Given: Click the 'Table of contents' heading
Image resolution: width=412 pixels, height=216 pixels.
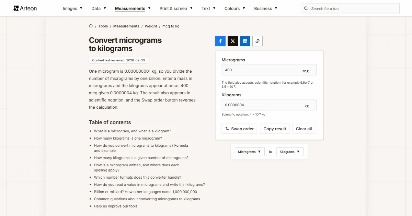Looking at the screenshot, I should [x=110, y=122].
